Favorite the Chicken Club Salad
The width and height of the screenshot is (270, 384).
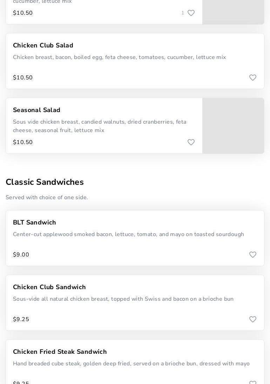253,78
